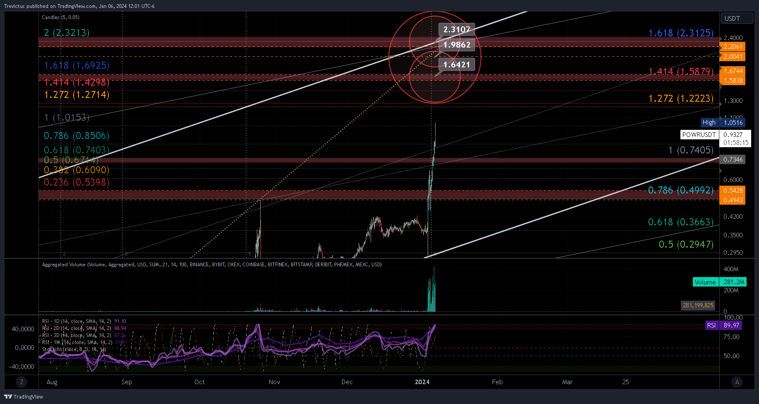759x404 pixels.
Task: Open the timezone 'Z' button
Action: pos(22,382)
